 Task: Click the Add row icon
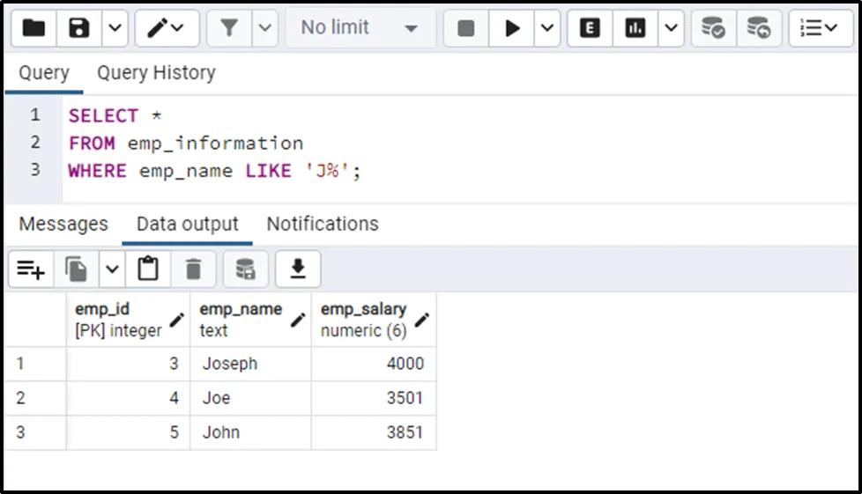click(x=31, y=269)
